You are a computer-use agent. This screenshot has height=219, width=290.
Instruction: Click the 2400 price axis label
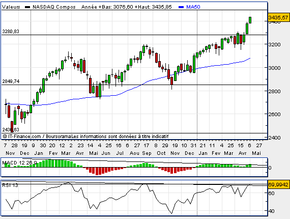tap(274, 138)
